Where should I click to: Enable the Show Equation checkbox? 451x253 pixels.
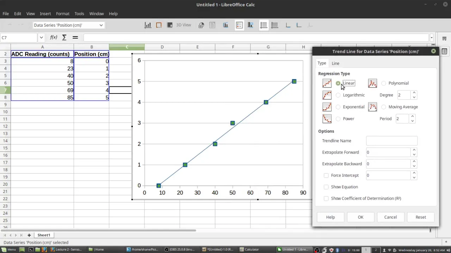point(326,187)
